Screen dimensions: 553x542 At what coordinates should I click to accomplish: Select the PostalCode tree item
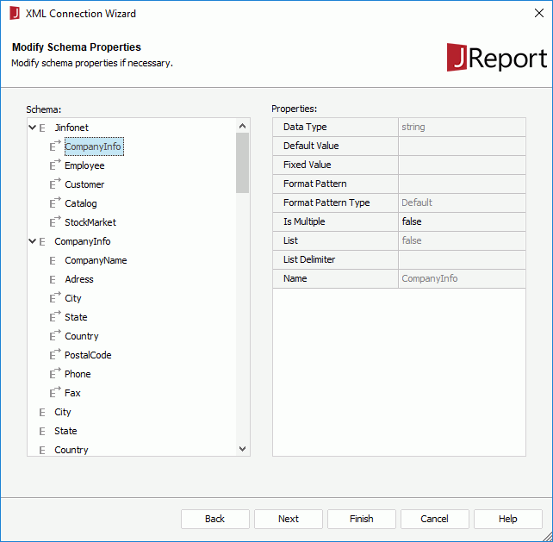coord(88,355)
